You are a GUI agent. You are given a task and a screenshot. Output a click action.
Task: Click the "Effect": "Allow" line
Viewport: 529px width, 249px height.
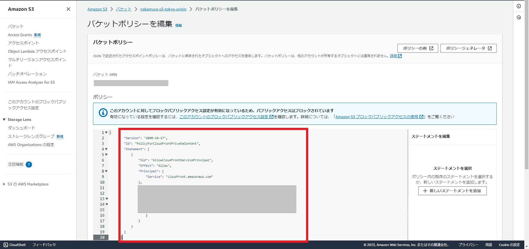coord(155,166)
